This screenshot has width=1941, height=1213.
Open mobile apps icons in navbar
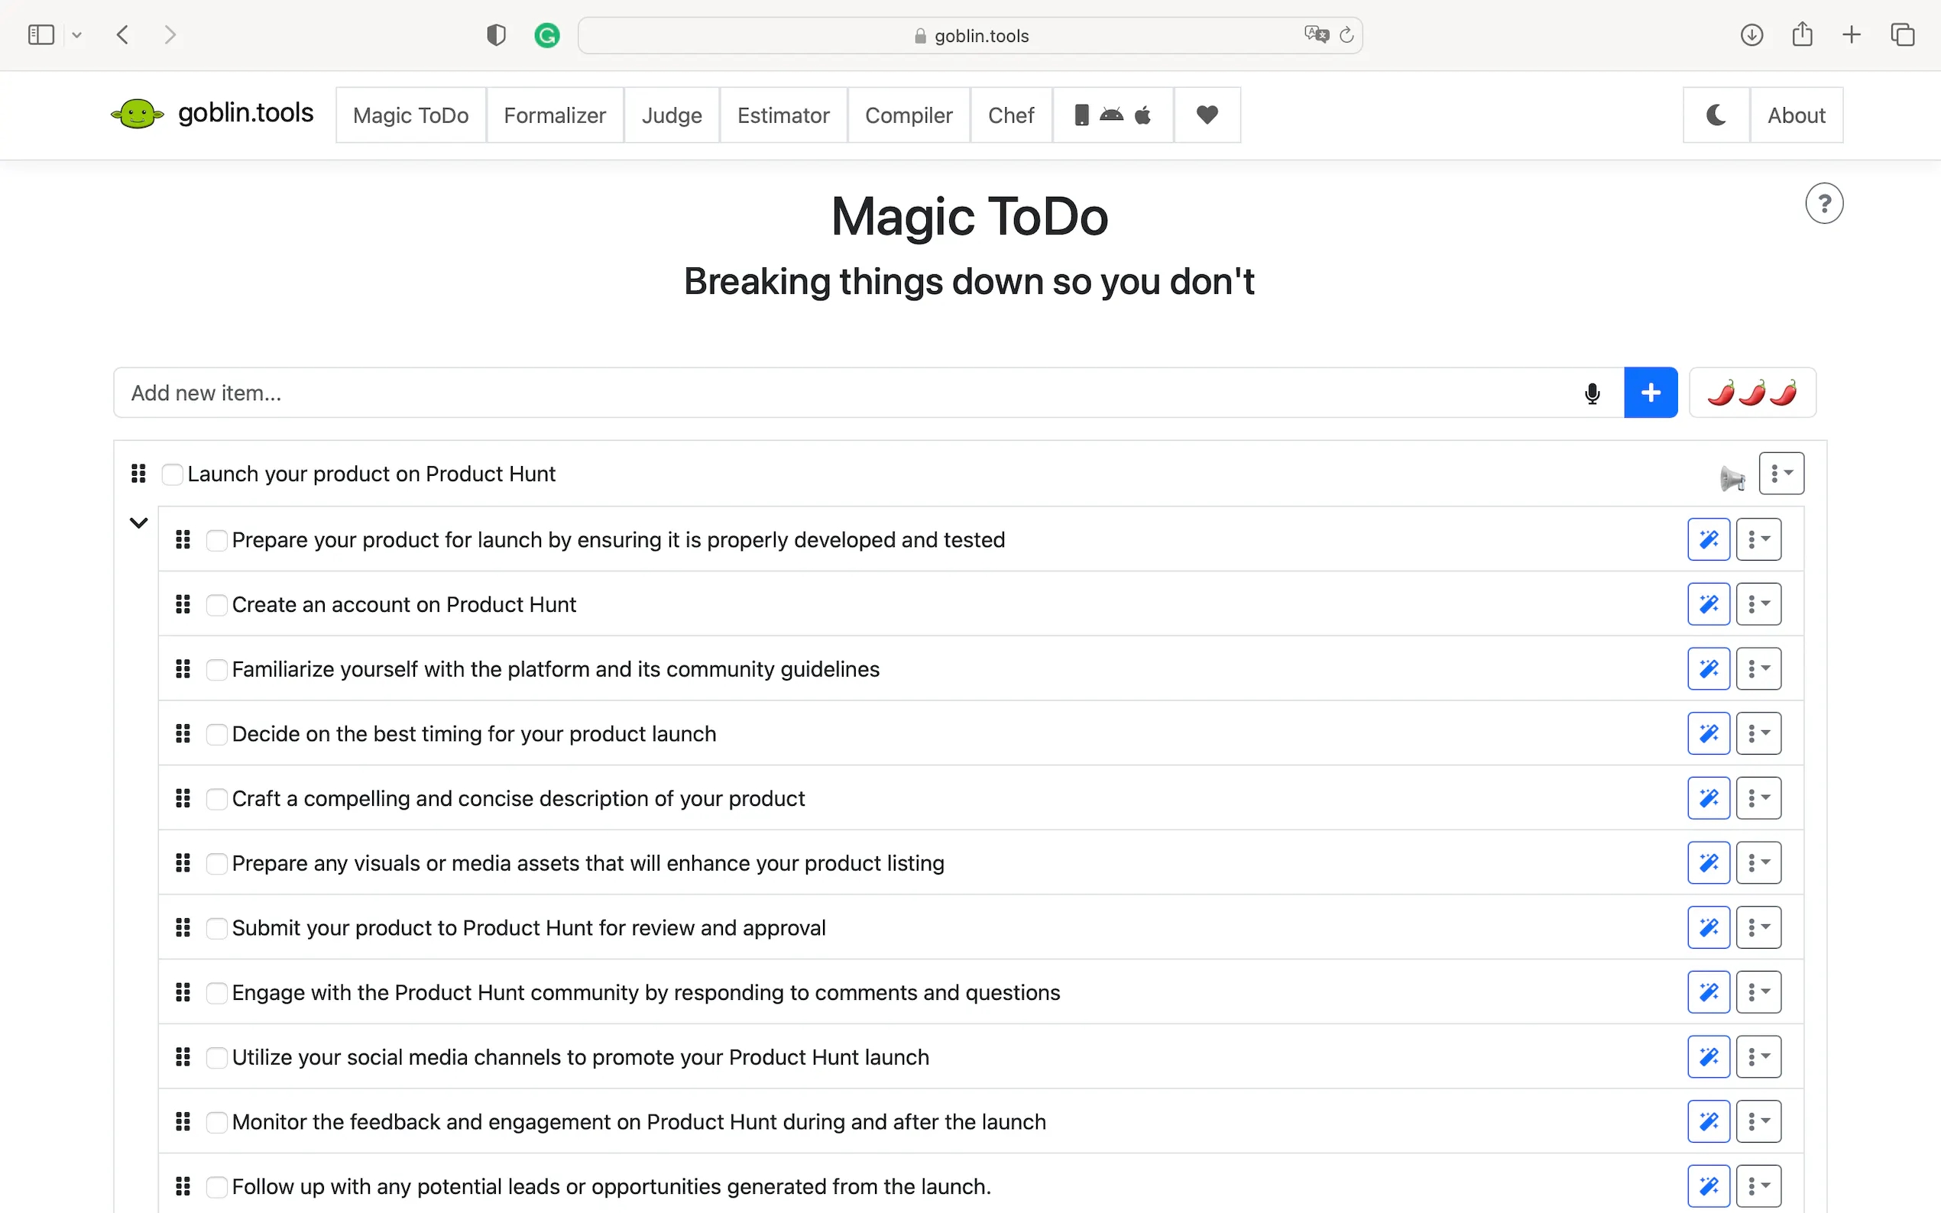pyautogui.click(x=1113, y=115)
